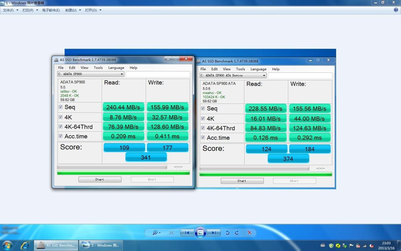Screen dimensions: 401x251
Task: Select the total score 341
Action: (146, 157)
